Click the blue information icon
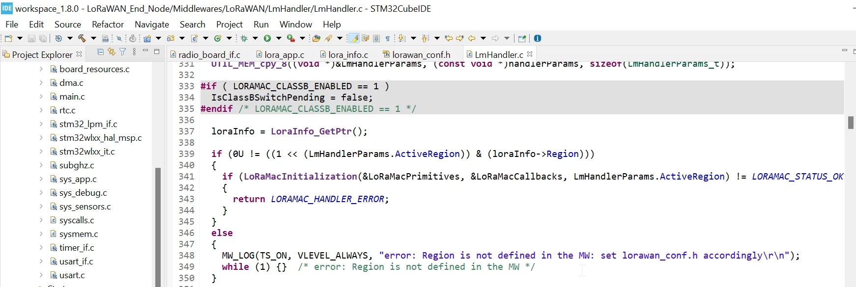 538,38
